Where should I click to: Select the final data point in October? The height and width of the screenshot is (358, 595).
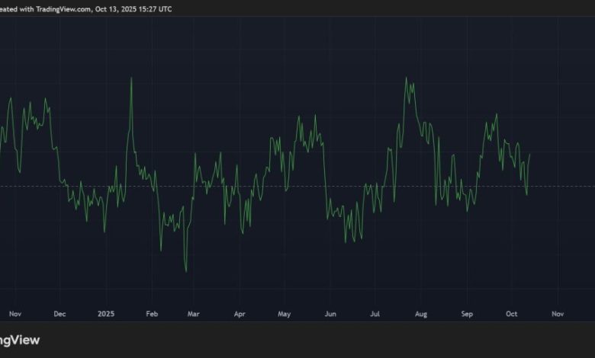[x=530, y=154]
